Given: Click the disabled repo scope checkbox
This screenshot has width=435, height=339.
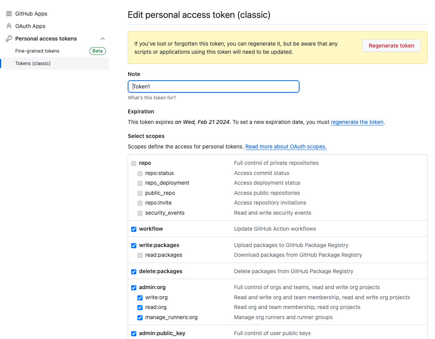Looking at the screenshot, I should coord(134,163).
